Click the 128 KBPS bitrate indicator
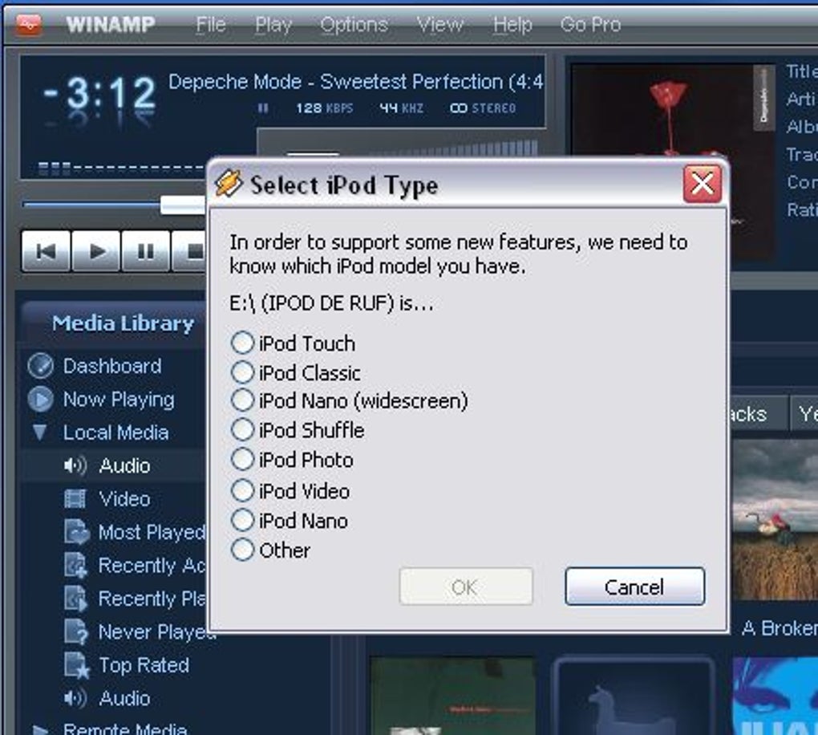The image size is (818, 735). click(325, 108)
